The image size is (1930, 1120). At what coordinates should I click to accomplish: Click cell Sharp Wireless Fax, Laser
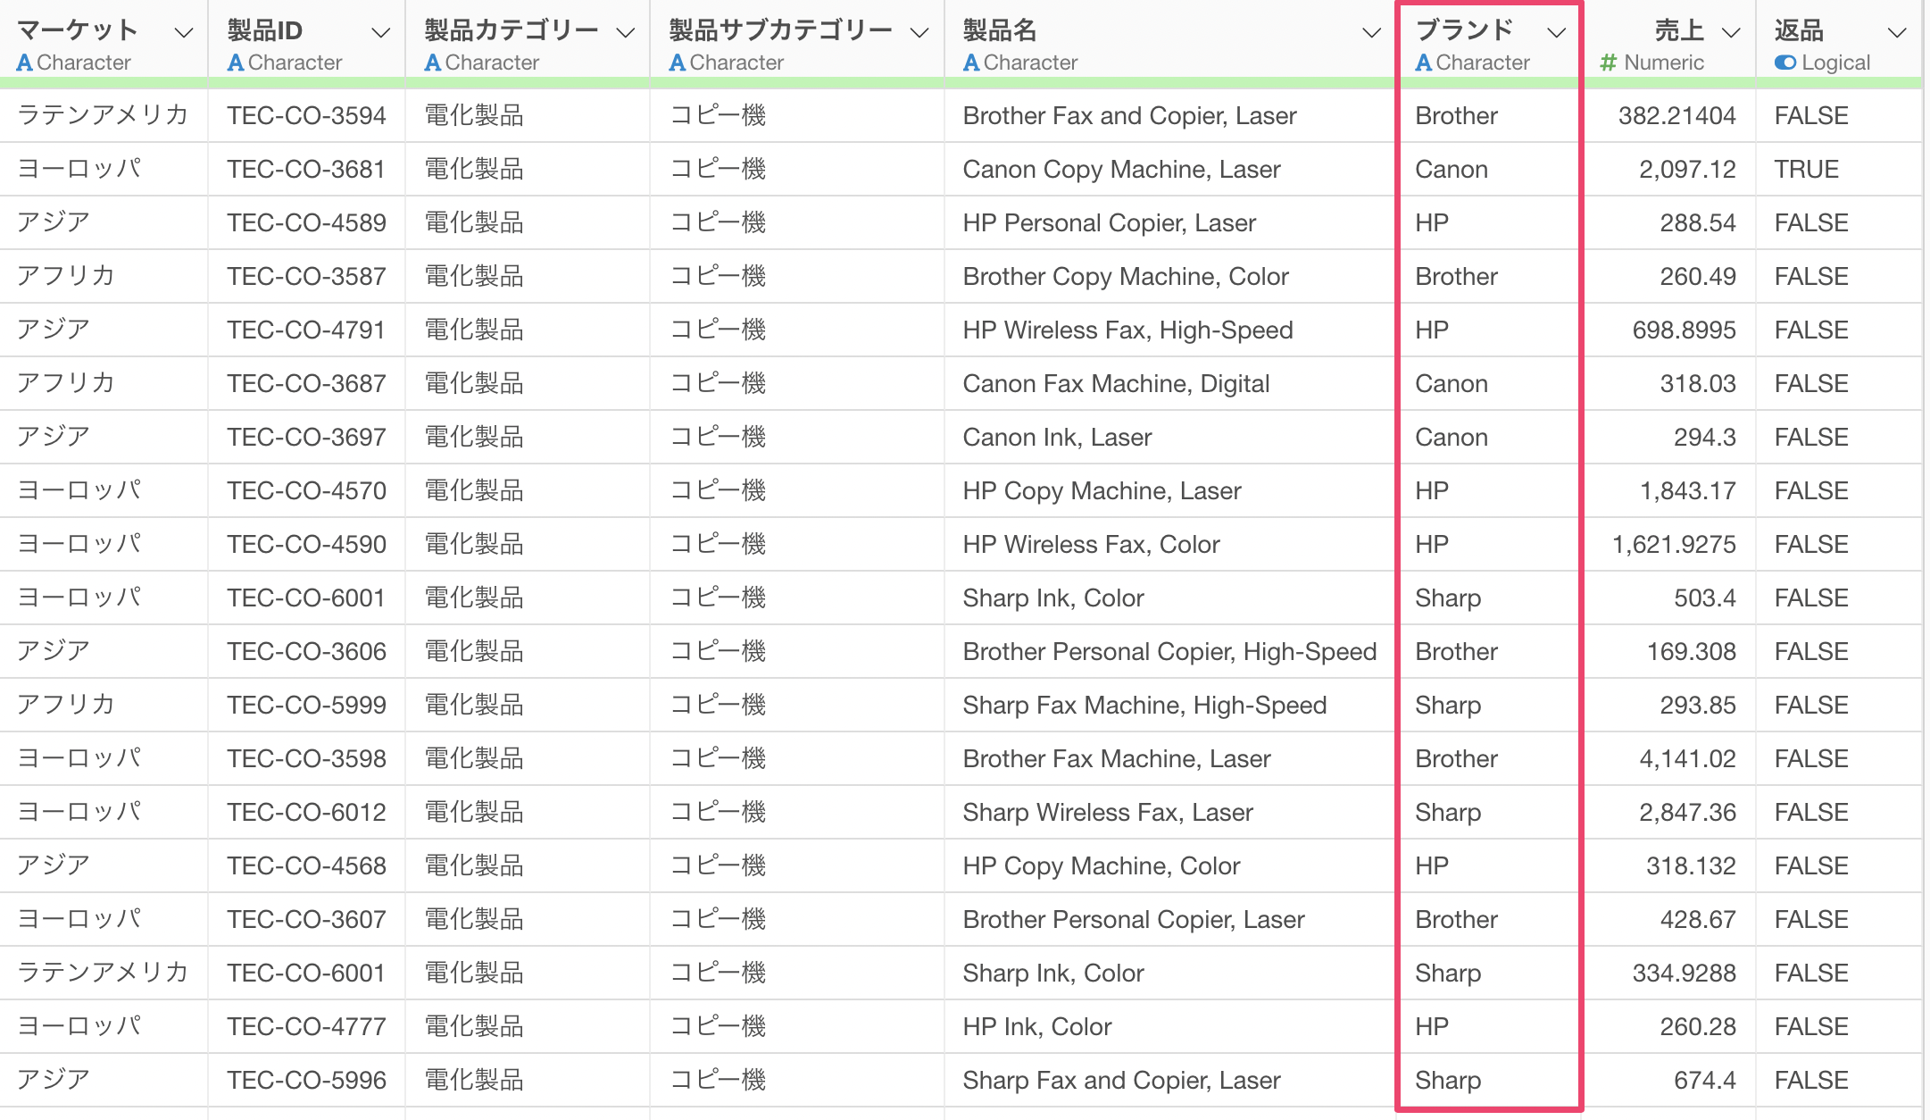[1108, 812]
